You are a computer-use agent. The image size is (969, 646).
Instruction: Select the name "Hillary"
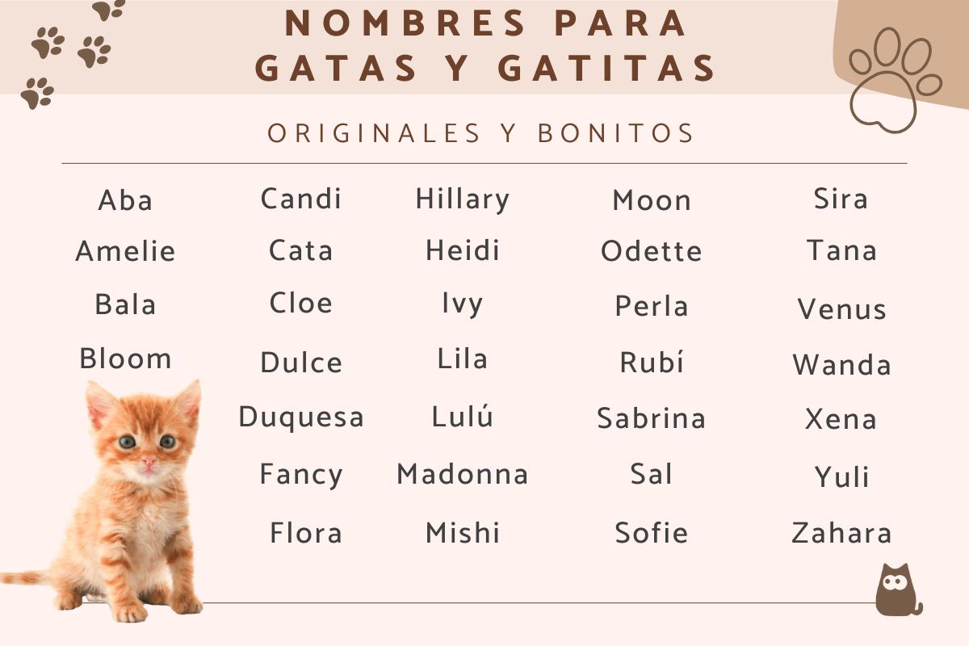pyautogui.click(x=463, y=199)
